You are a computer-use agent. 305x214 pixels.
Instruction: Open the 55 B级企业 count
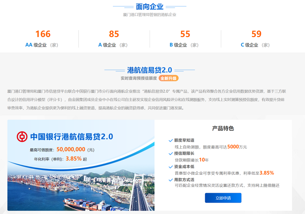click(185, 34)
